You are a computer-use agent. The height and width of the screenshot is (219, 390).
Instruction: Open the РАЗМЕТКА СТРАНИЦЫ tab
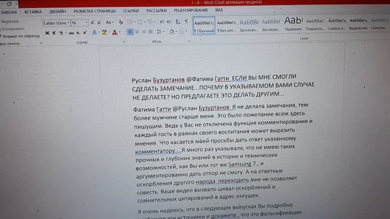pos(94,11)
